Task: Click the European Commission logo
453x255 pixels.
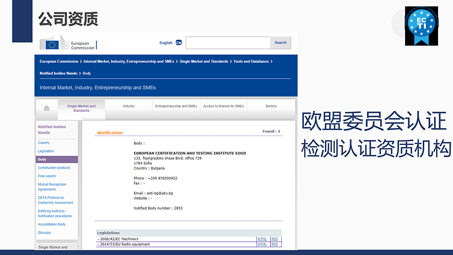Action: coord(68,44)
